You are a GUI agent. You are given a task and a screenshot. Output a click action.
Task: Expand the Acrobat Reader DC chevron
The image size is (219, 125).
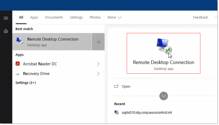pyautogui.click(x=98, y=64)
